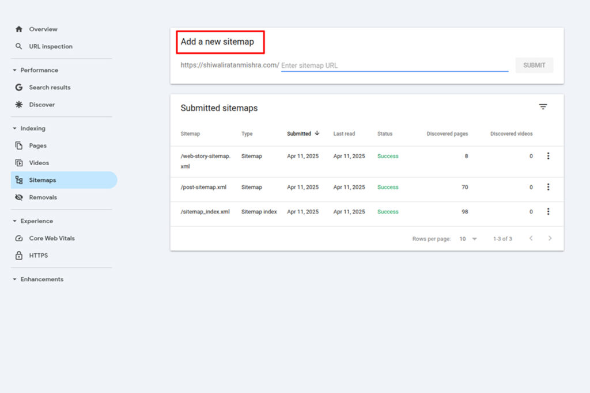Viewport: 590px width, 393px height.
Task: Click the 1-3 of 3 pagination text
Action: 502,239
